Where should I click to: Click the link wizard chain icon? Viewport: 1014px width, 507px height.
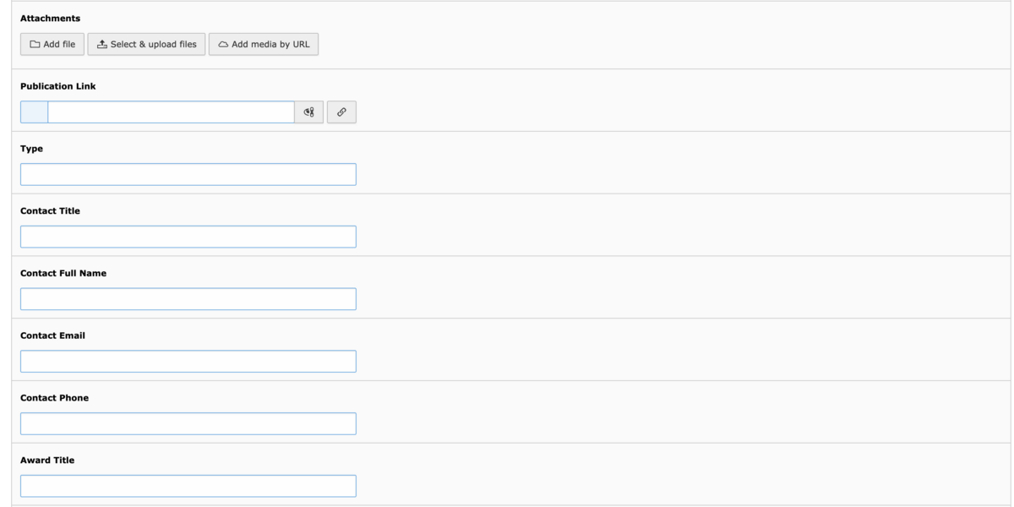(x=341, y=112)
